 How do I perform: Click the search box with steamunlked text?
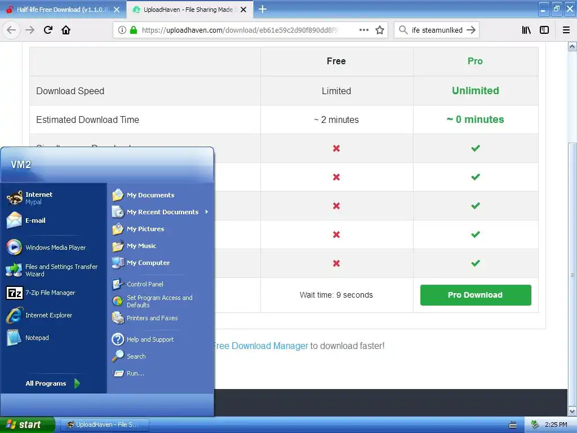click(437, 30)
